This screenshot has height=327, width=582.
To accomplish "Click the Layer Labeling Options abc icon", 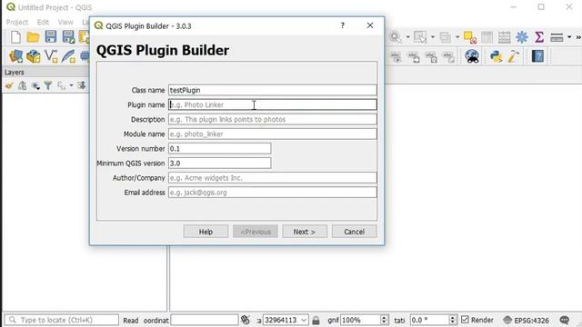I will click(396, 56).
